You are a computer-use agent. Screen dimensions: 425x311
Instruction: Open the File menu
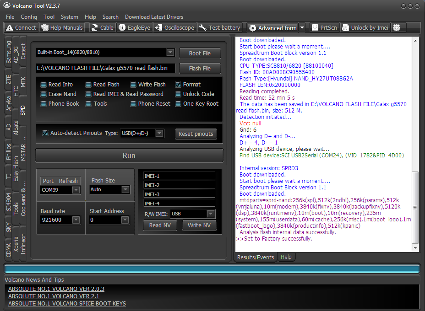tap(10, 17)
